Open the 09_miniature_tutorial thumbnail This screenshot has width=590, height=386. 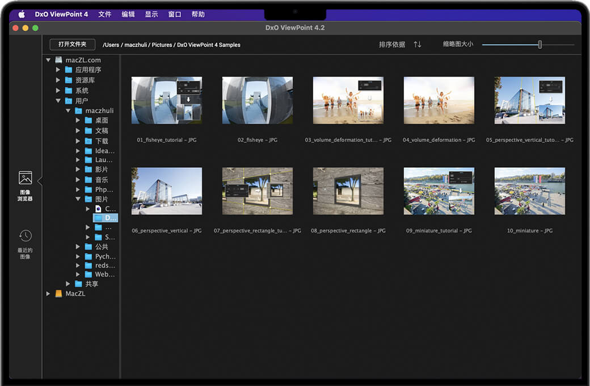tap(439, 190)
